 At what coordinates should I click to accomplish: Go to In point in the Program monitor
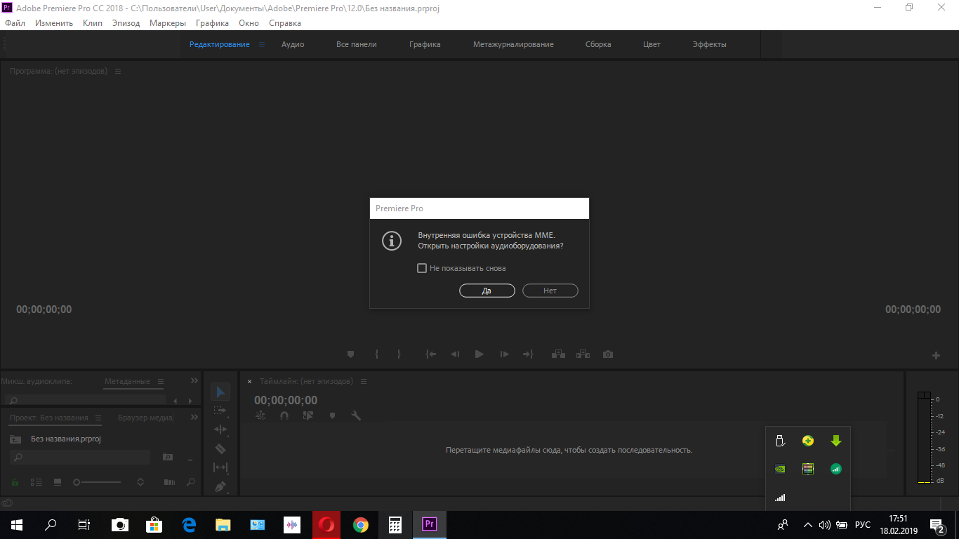point(431,354)
